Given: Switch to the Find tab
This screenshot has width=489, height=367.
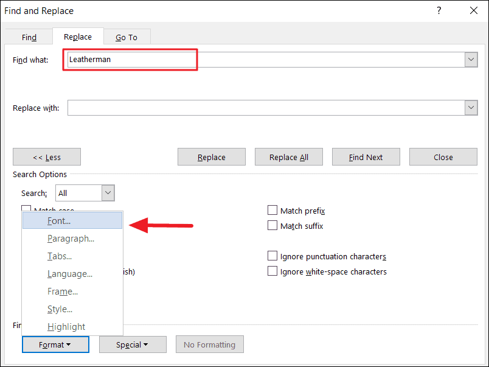Looking at the screenshot, I should 29,37.
